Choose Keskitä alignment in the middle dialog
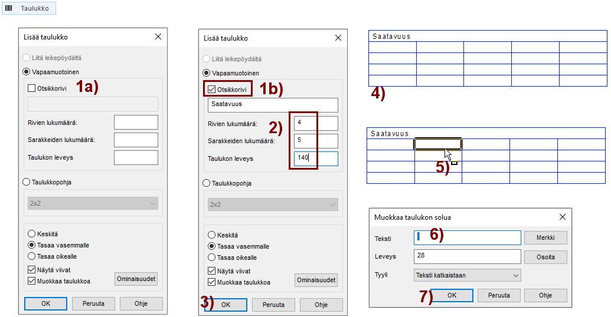The width and height of the screenshot is (611, 317). point(213,235)
